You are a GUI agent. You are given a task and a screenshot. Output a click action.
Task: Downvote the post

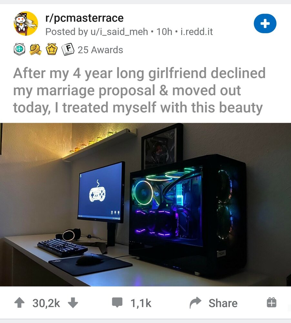click(73, 303)
